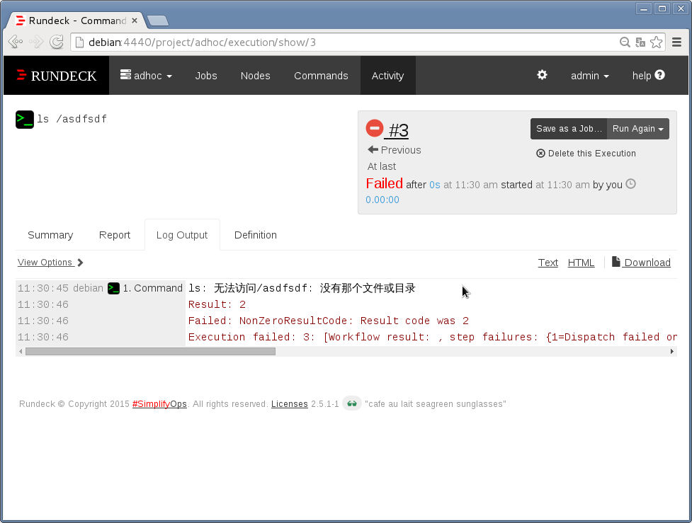Click Delete this Execution
692x523 pixels.
[586, 154]
